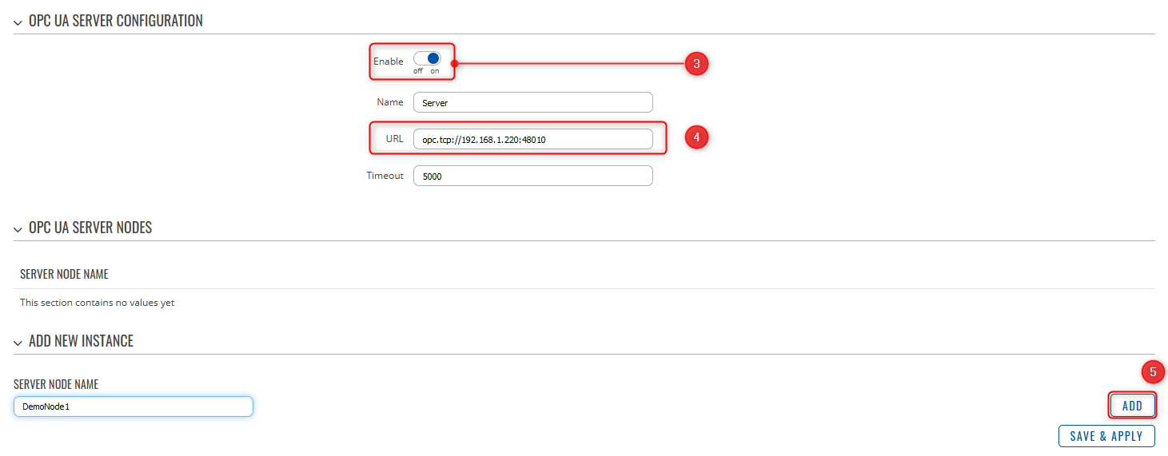Toggle the Enable switch for the server
This screenshot has width=1168, height=456.
pos(427,58)
